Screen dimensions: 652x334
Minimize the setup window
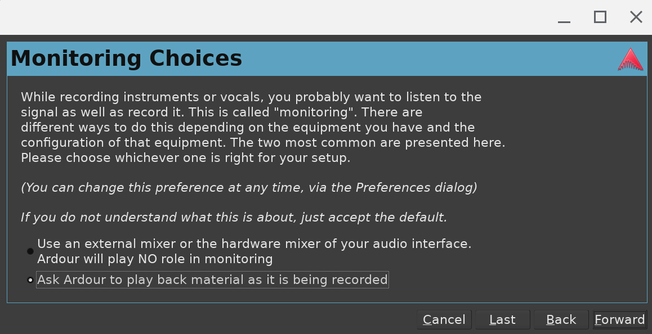564,17
